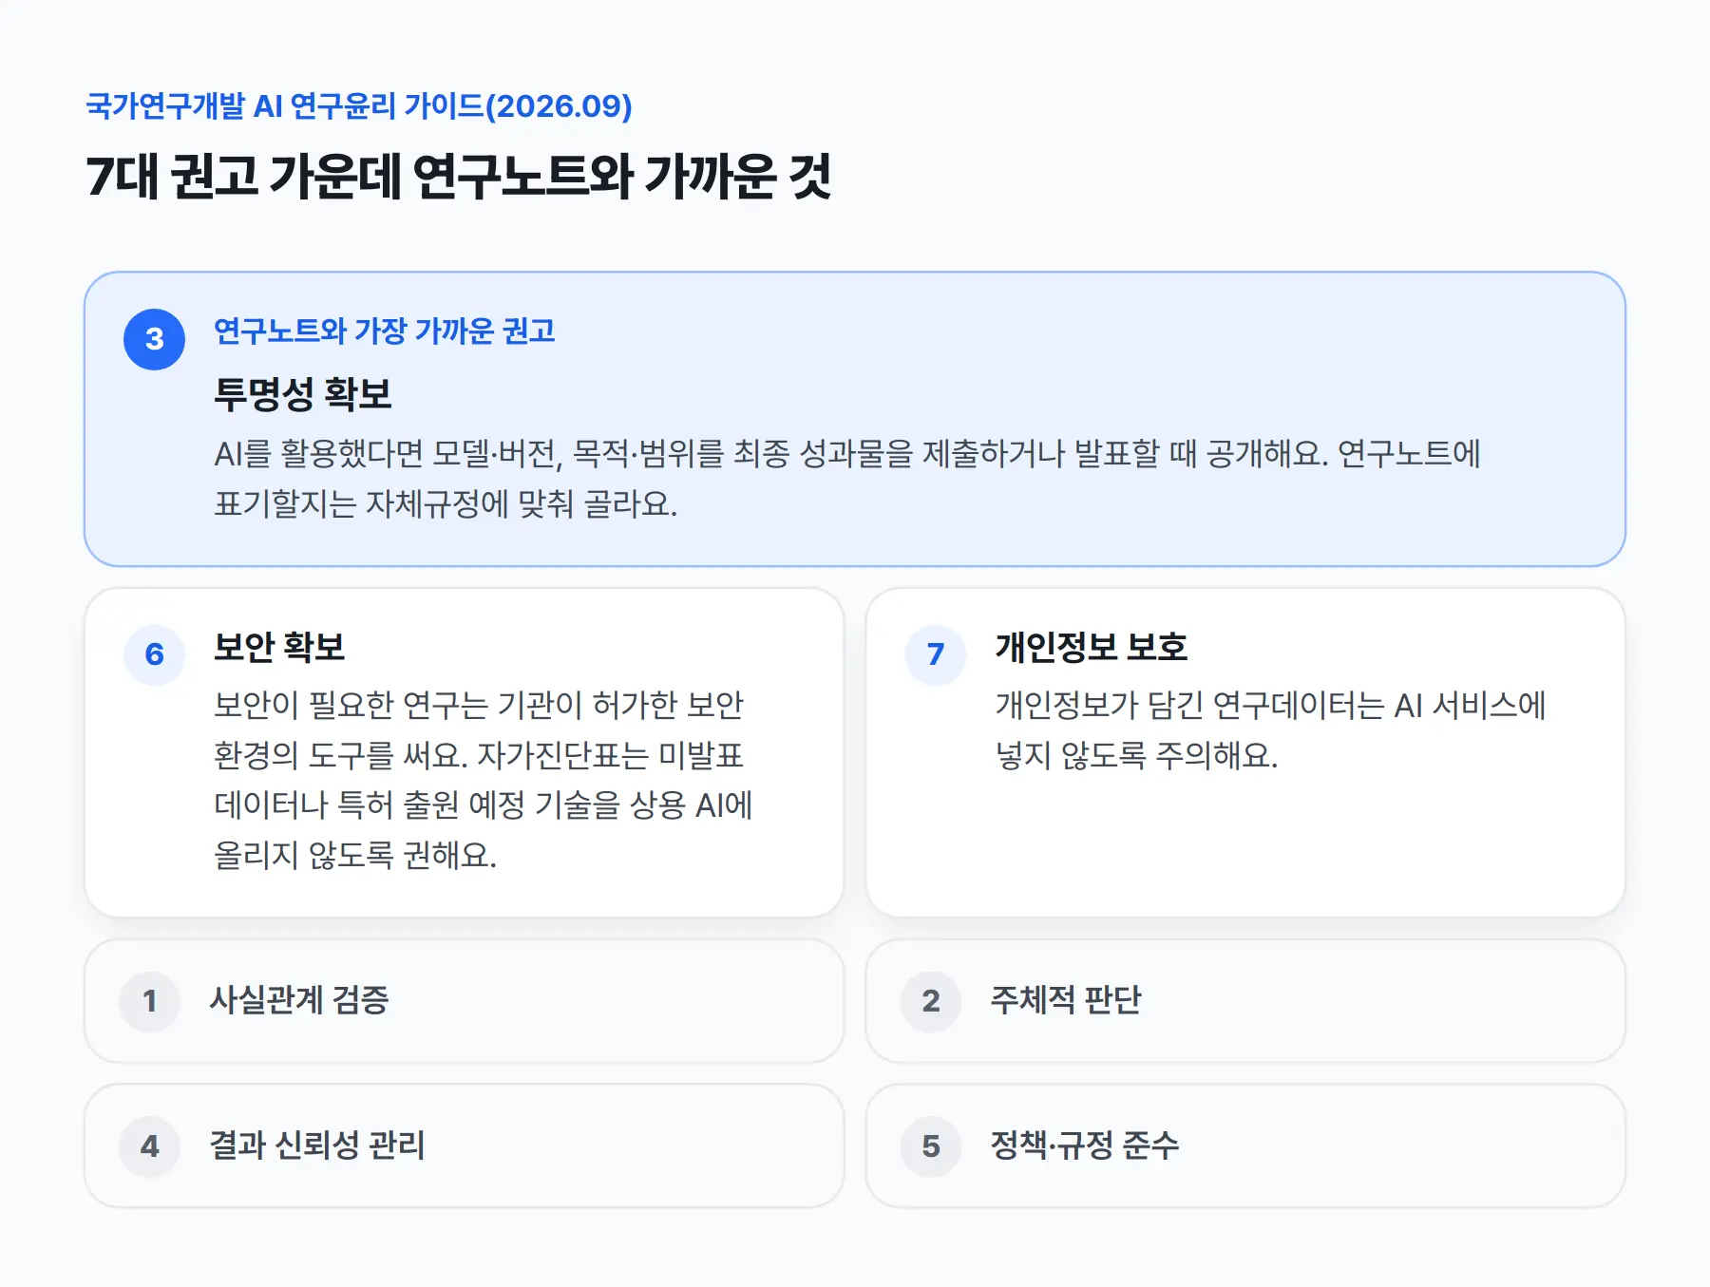This screenshot has width=1710, height=1287.
Task: Click the description starting with AI를 활용했다면
Action: (847, 479)
